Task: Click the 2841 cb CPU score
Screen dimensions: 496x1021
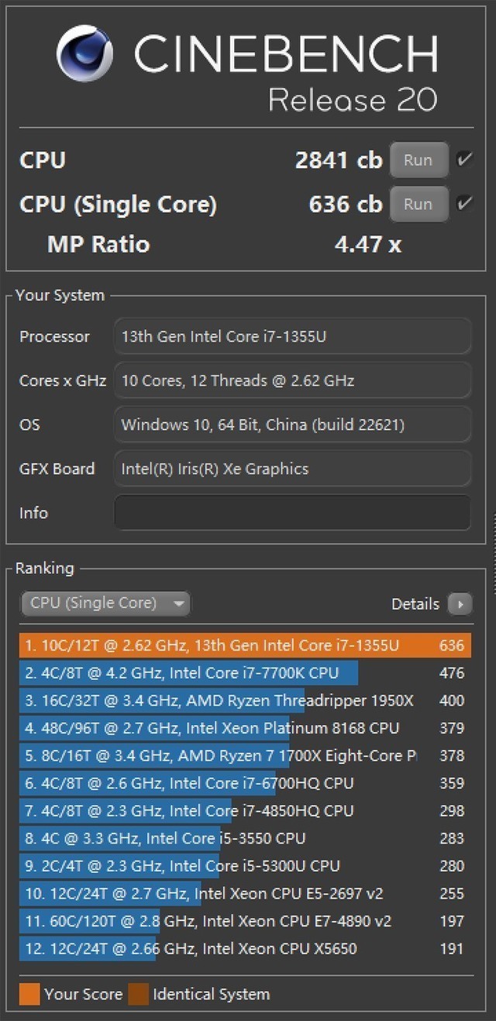Action: click(x=339, y=160)
